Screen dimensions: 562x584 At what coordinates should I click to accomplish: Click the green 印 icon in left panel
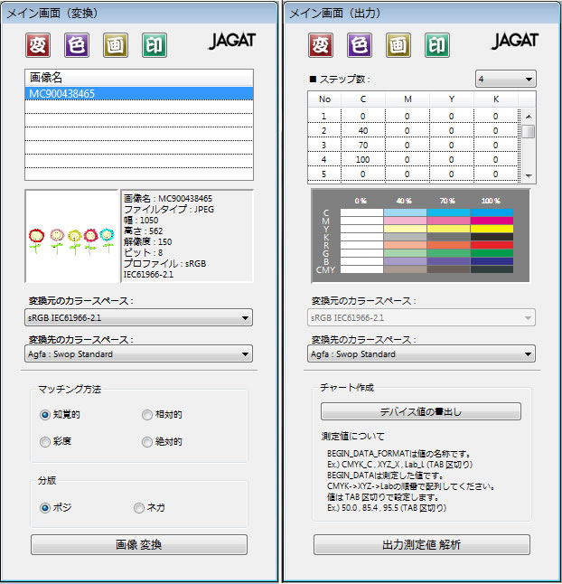point(155,44)
